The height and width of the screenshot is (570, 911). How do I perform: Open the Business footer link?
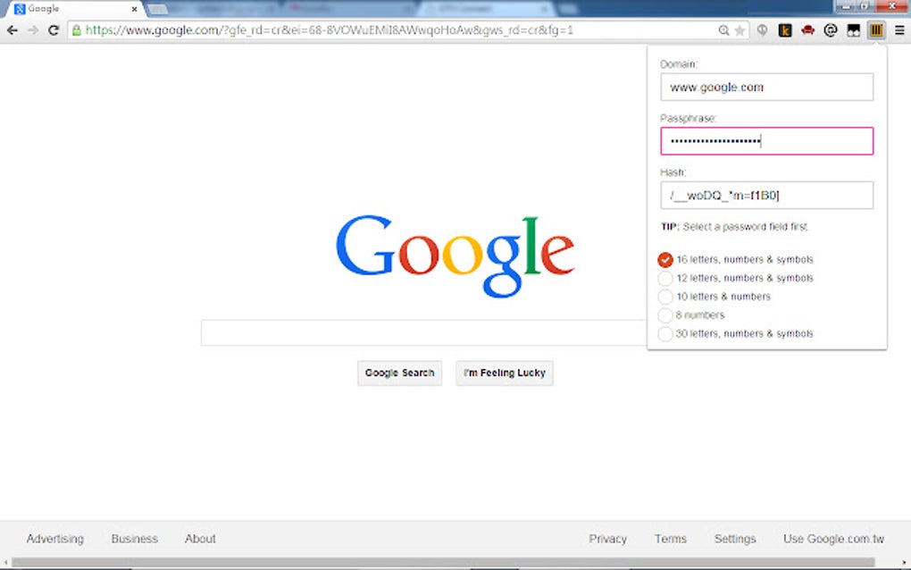point(134,540)
